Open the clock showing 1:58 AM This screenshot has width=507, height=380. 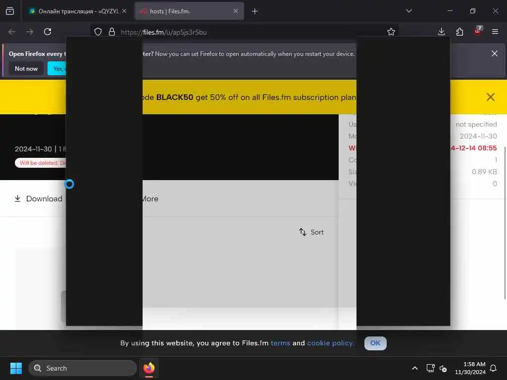470,368
